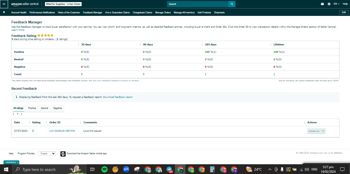
Task: Open Snipping Tool from taskbar
Action: (137, 169)
